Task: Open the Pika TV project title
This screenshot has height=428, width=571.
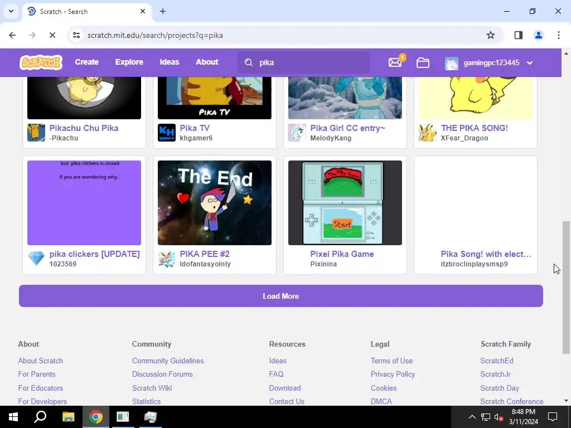Action: click(x=195, y=128)
